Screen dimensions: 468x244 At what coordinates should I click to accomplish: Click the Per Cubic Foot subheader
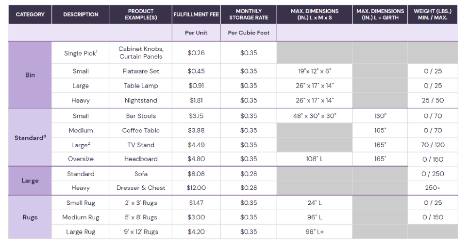249,33
